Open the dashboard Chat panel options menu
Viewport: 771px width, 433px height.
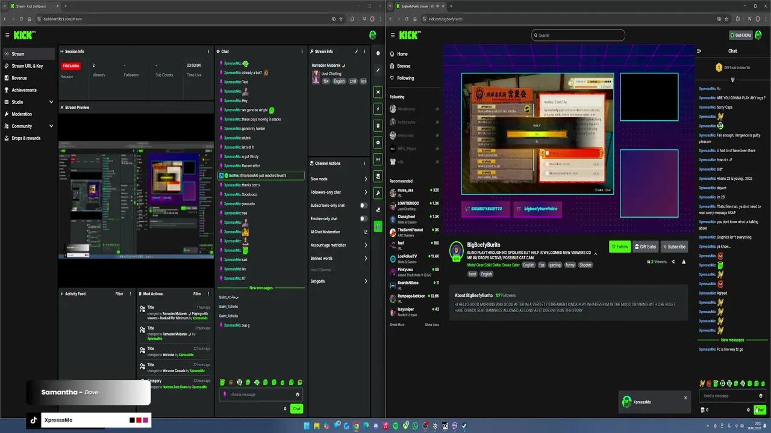click(302, 52)
